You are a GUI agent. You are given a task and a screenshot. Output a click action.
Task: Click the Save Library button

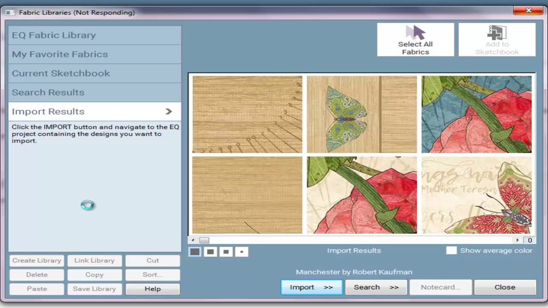point(94,289)
